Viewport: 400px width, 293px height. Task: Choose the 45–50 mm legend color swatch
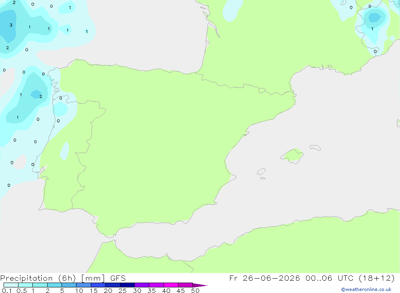(x=186, y=285)
